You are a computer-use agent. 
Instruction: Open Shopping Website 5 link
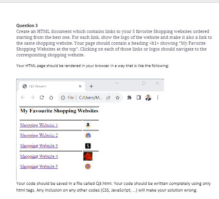(x=39, y=166)
